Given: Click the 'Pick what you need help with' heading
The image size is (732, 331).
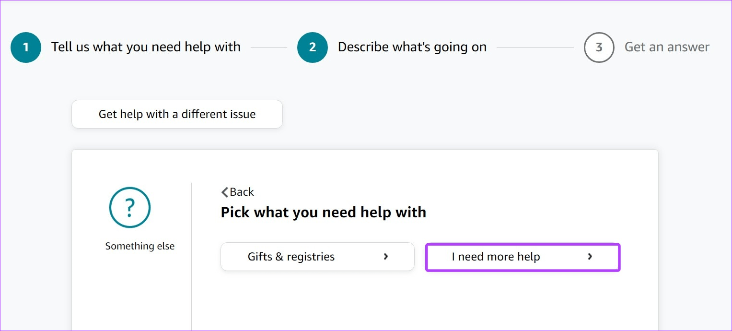Looking at the screenshot, I should pos(323,212).
